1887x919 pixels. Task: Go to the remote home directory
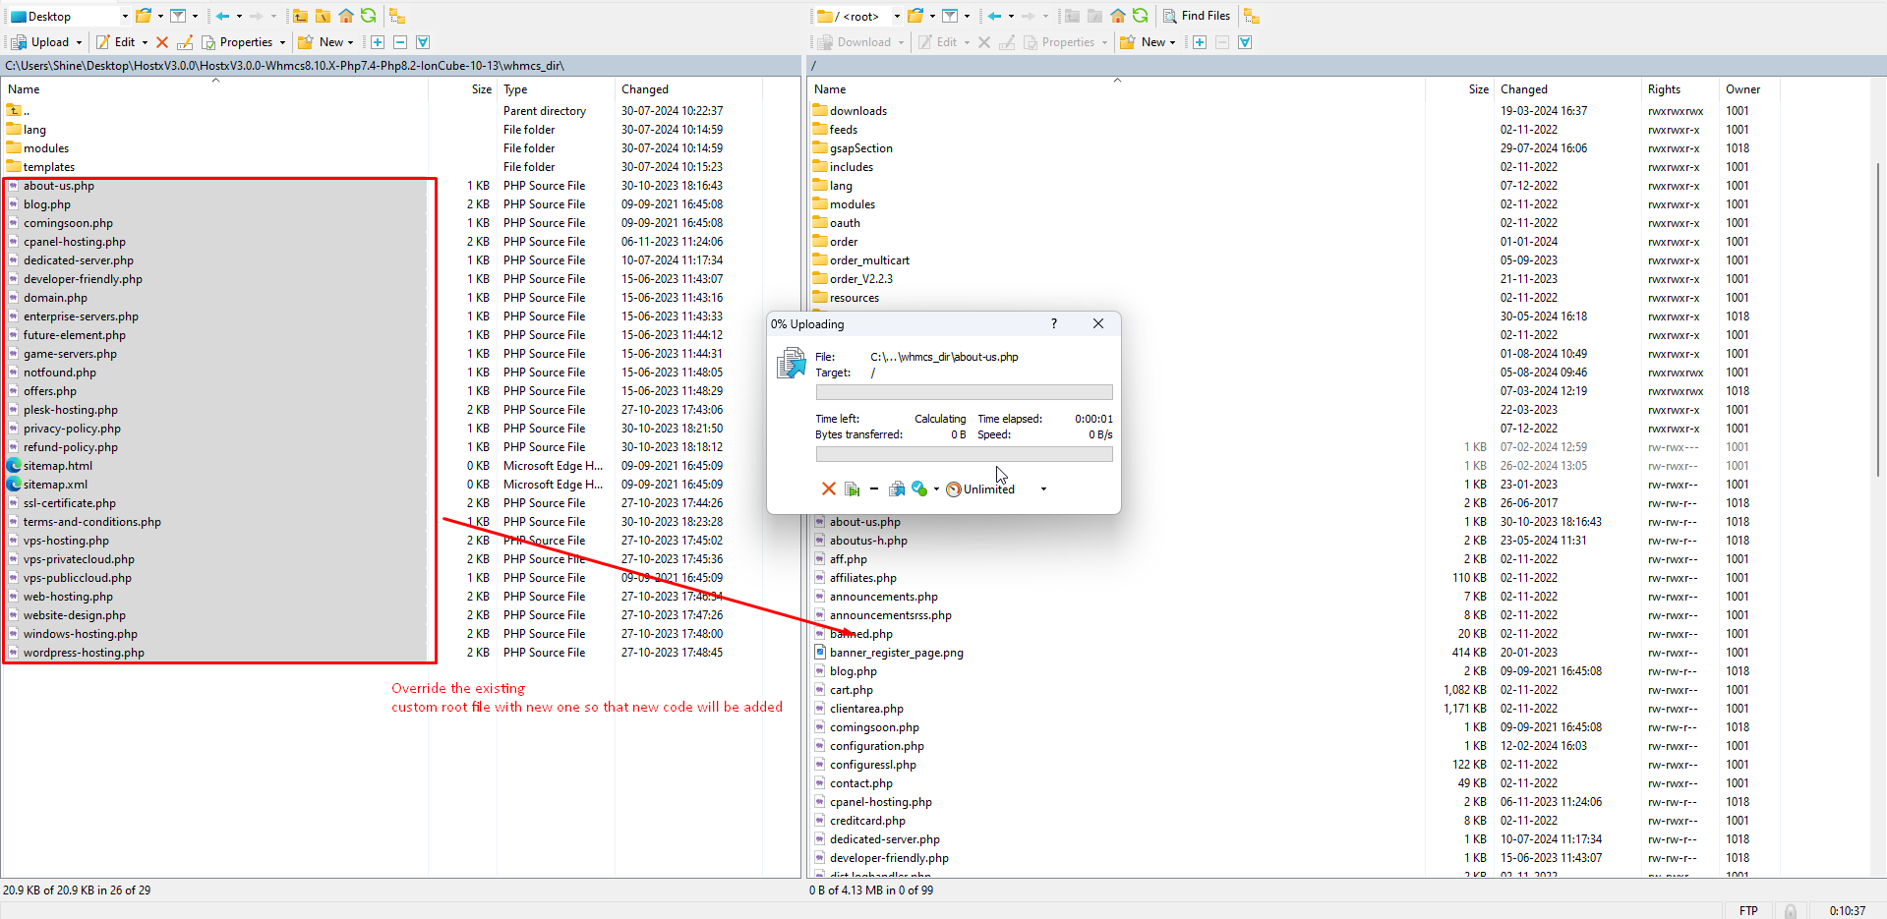(1118, 16)
